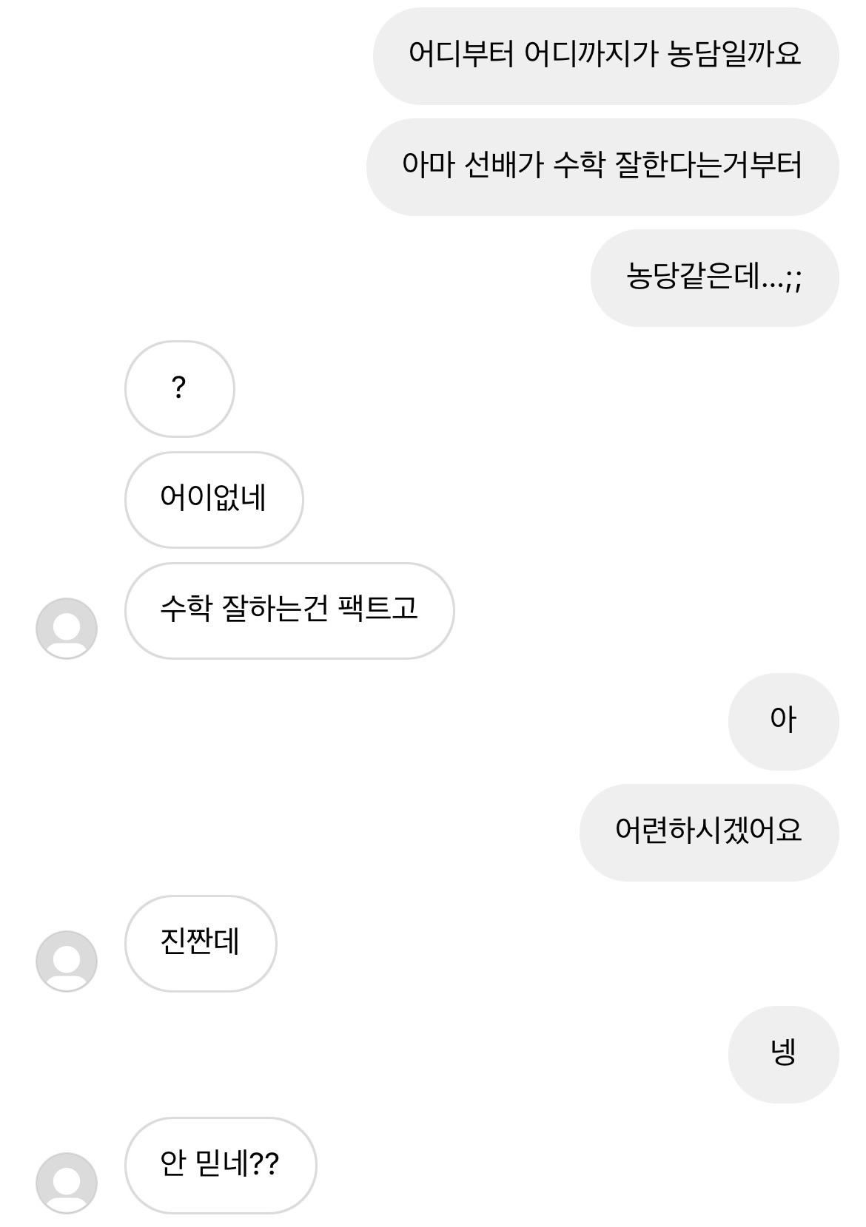Image resolution: width=866 pixels, height=1227 pixels.
Task: Tap the "어련하시겠어요" message bubble
Action: [708, 832]
